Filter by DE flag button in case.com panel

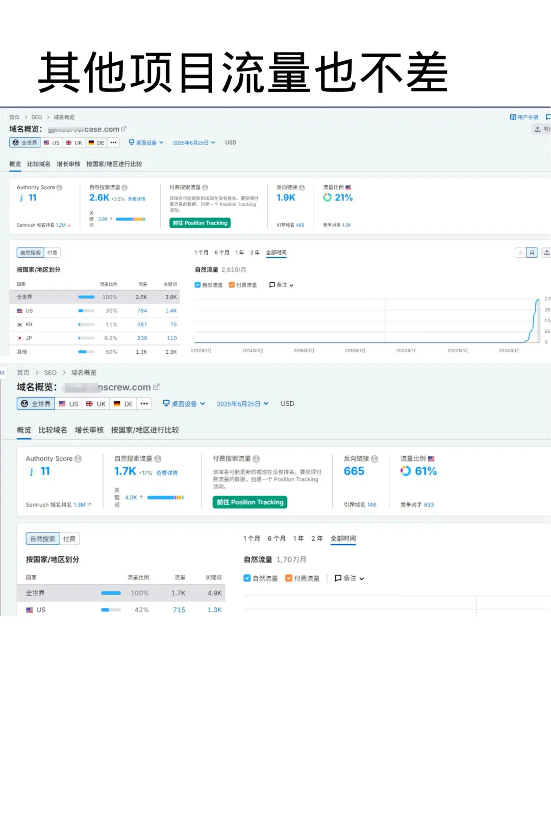pyautogui.click(x=96, y=142)
